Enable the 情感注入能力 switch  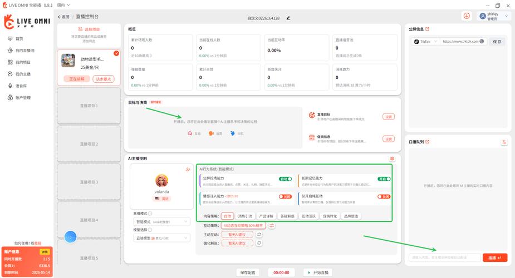coord(285,196)
